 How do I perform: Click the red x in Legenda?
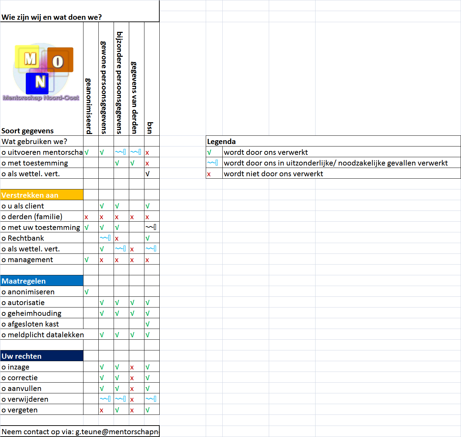[x=209, y=174]
